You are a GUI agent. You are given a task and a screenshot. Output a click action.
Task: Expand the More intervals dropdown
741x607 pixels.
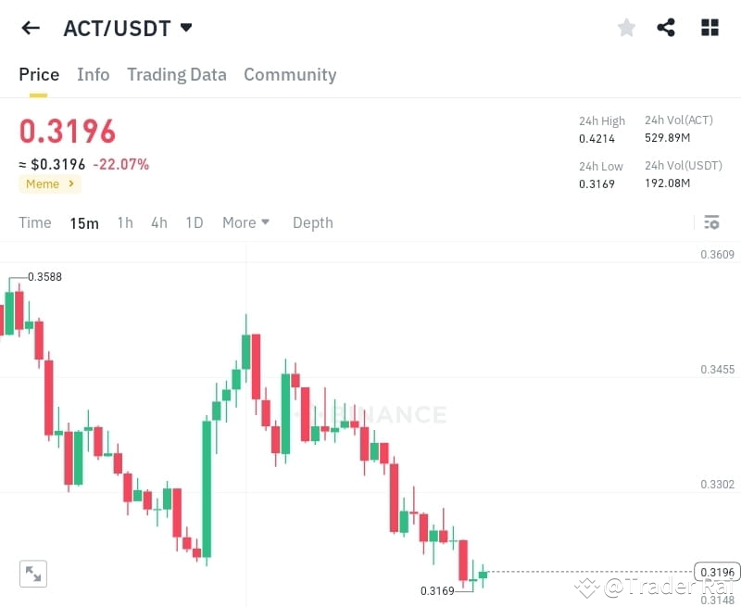click(x=245, y=222)
